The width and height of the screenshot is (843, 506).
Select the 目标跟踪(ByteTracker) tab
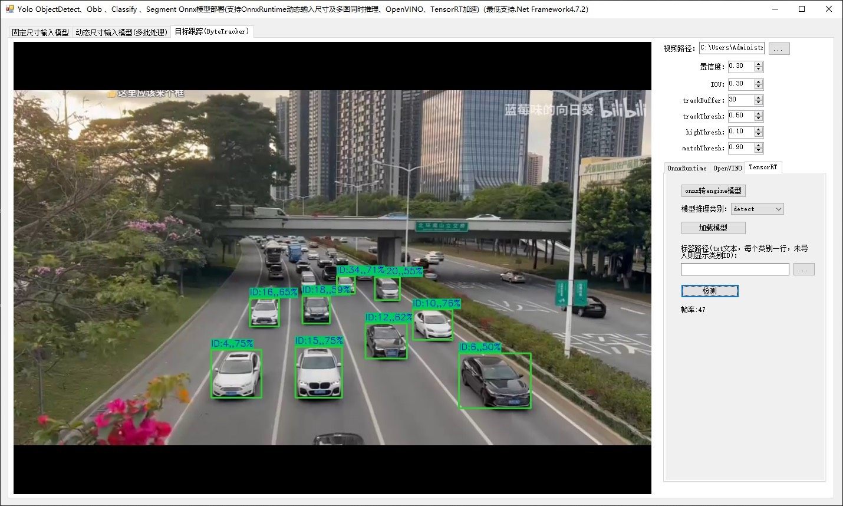pos(212,31)
